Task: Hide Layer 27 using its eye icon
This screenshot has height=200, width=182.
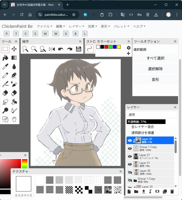Action: (130, 156)
